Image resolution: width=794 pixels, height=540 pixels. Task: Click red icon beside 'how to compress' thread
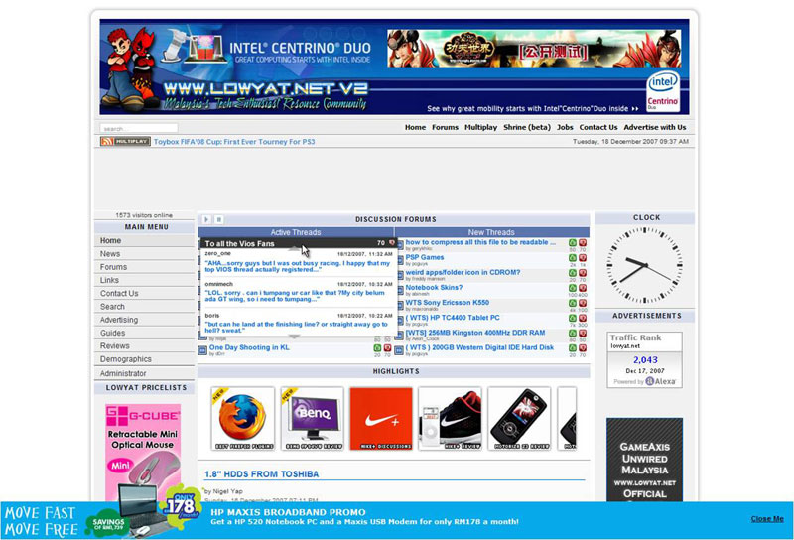(583, 243)
